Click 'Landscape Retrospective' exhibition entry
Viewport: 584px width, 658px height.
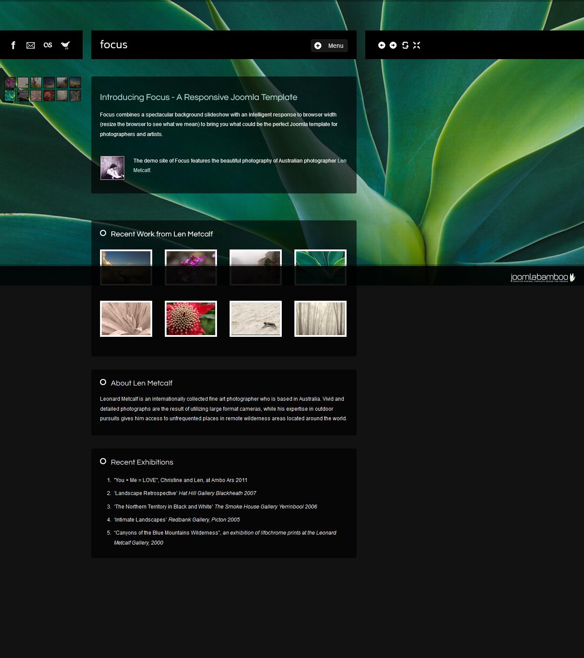(x=185, y=493)
